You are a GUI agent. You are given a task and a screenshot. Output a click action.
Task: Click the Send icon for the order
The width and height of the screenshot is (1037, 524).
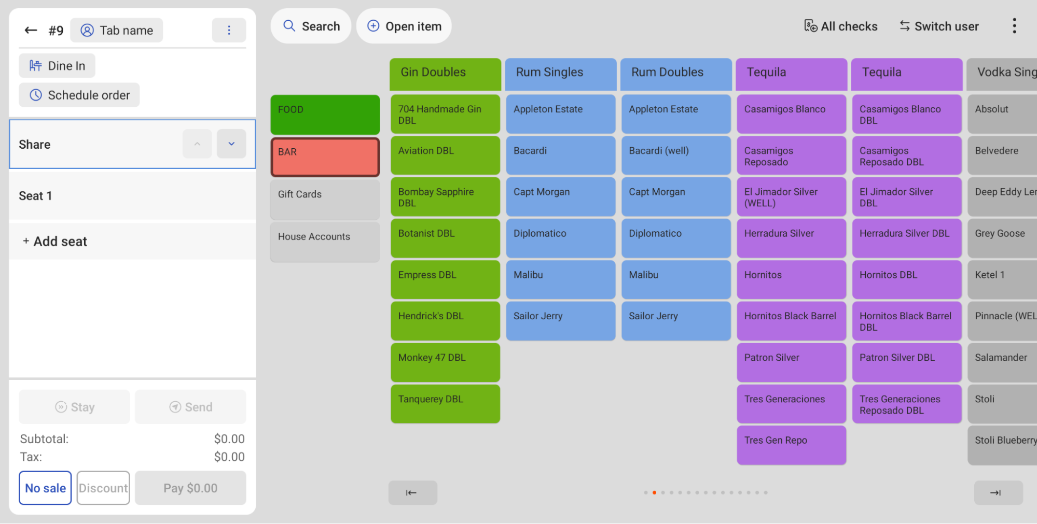coord(175,406)
